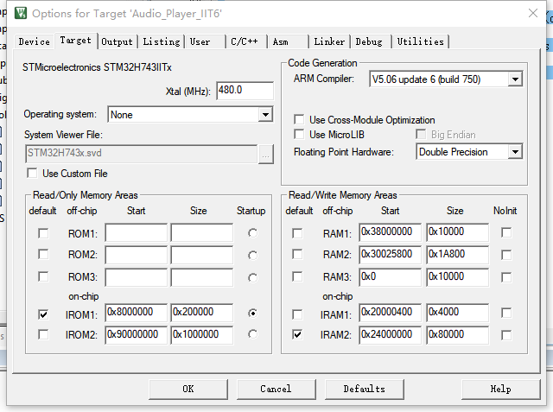Screen dimensions: 553x412
Task: Click the ROM2 Start field
Action: tap(137, 255)
